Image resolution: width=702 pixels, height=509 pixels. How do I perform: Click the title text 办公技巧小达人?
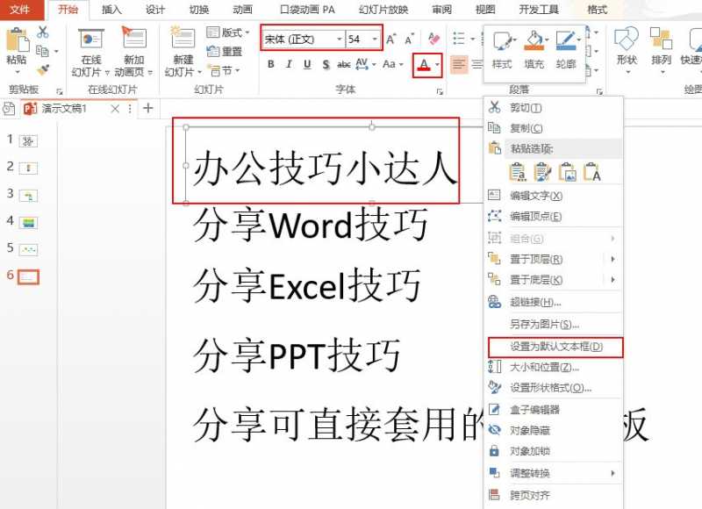coord(325,168)
